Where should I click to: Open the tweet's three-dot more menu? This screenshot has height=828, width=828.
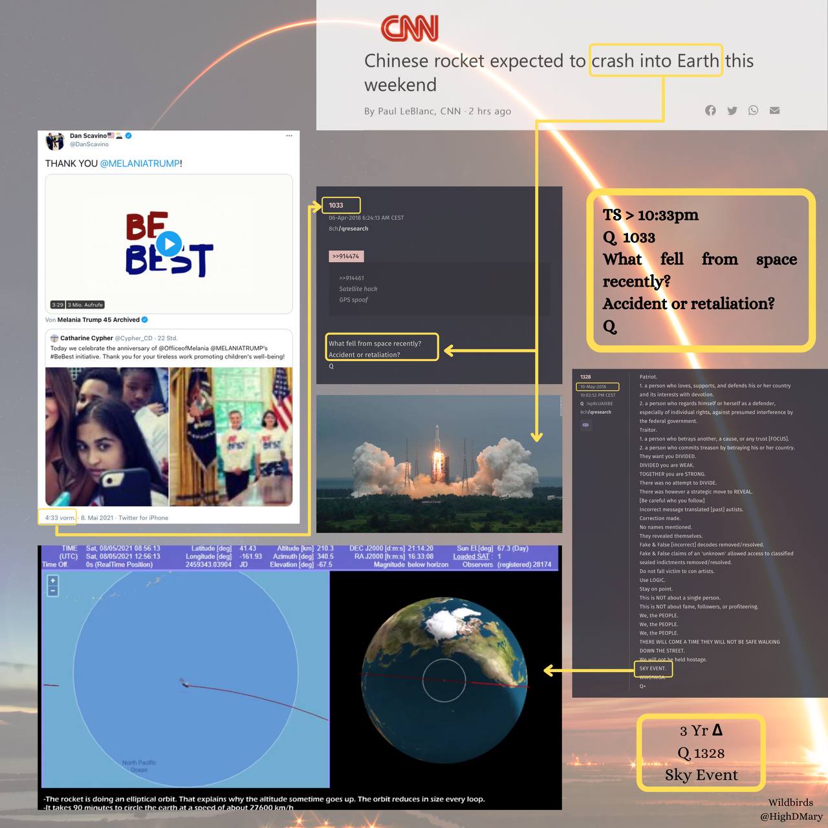tap(289, 136)
